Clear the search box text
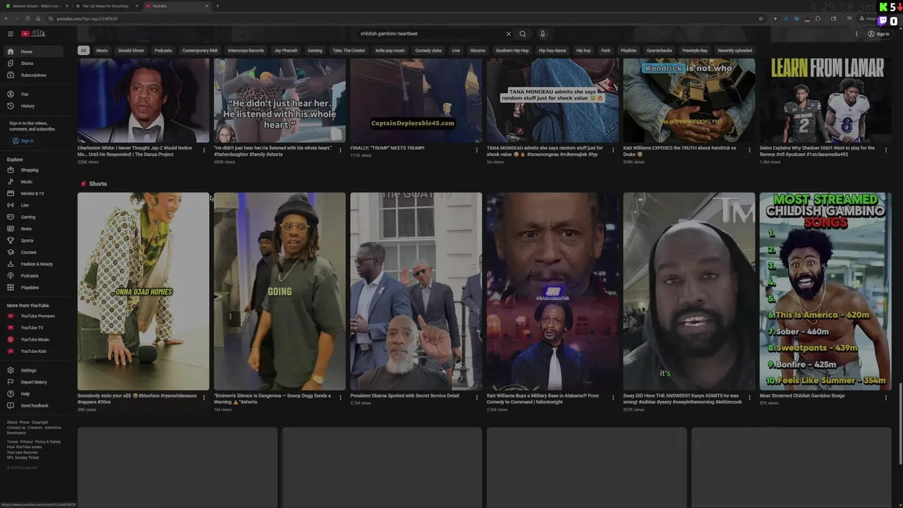903x508 pixels. [x=508, y=34]
